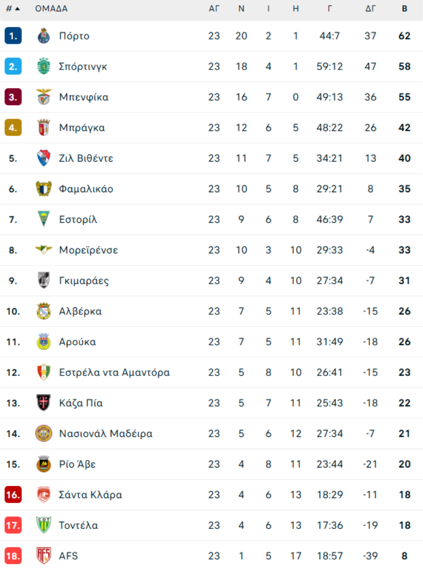Screen dimensions: 423x569
Task: Sort by the ΔΓ goal difference header
Action: tap(370, 8)
